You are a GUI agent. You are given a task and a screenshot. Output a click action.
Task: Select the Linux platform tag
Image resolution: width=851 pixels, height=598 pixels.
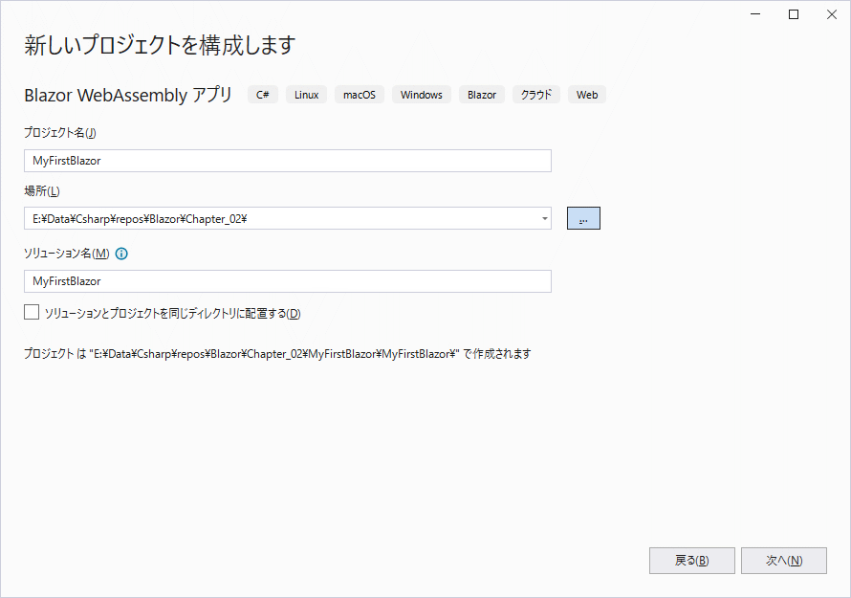click(306, 94)
